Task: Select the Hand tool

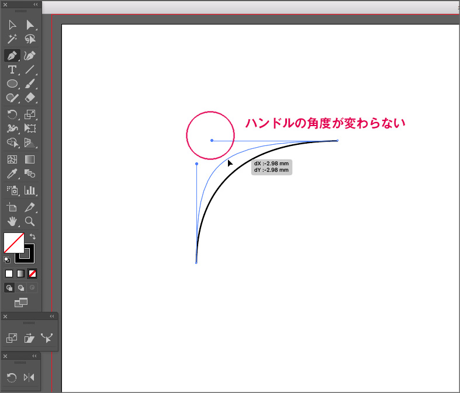Action: pos(12,221)
